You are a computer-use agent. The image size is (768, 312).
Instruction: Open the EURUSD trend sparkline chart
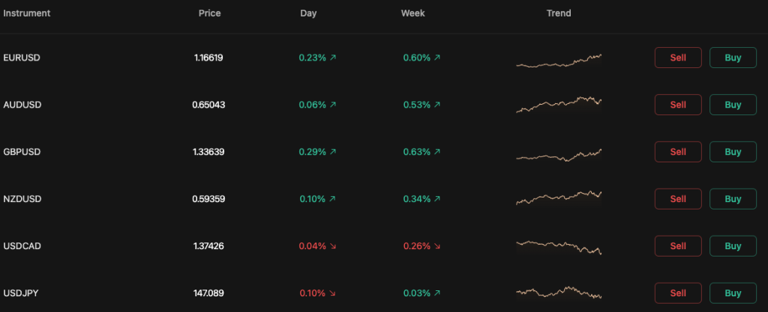coord(559,61)
